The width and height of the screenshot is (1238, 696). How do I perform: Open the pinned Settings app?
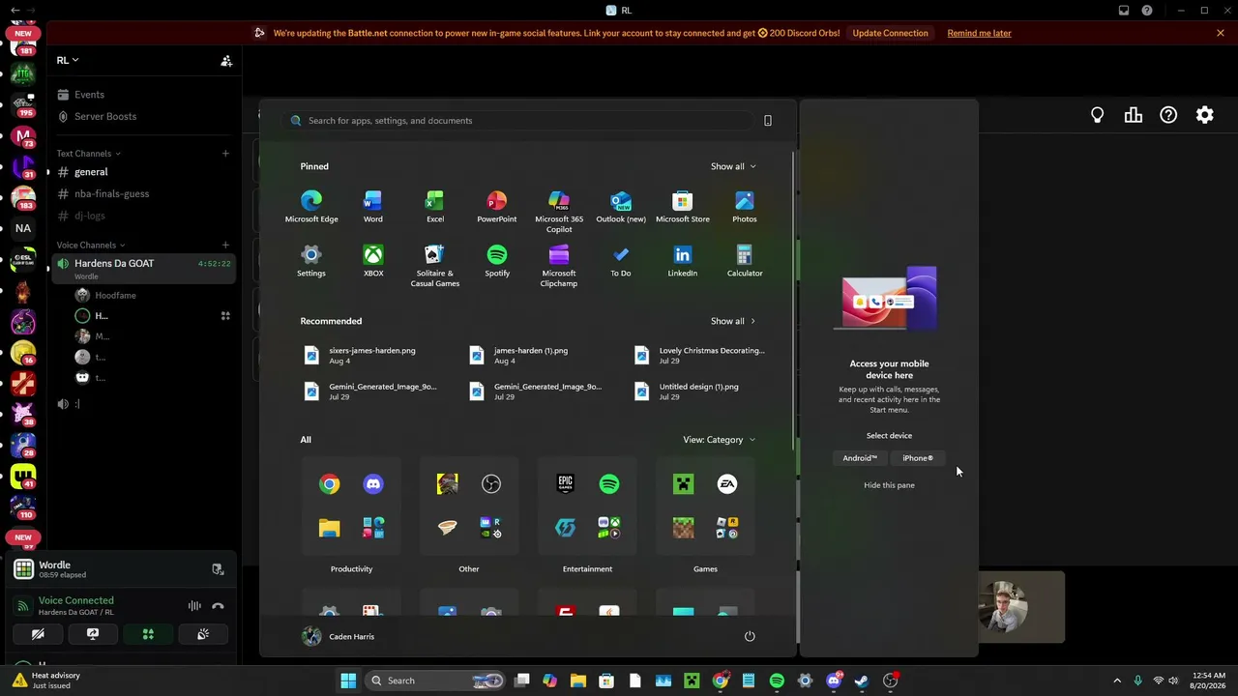[311, 261]
